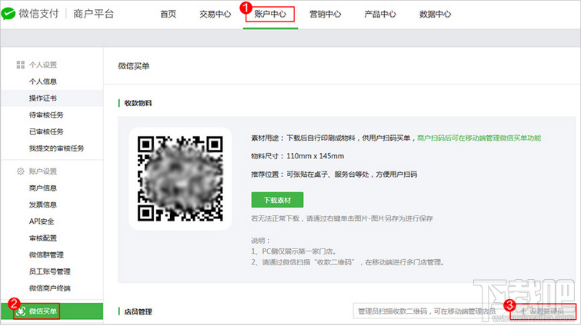Open 发票信息 in the sidebar
This screenshot has width=581, height=326.
click(x=43, y=205)
